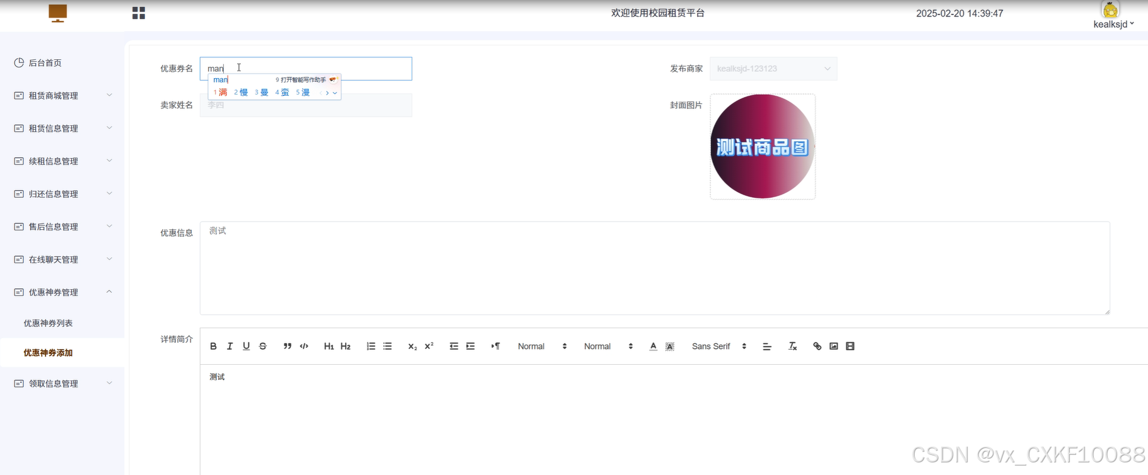Choose IME candidate 5 漫
This screenshot has width=1148, height=475.
303,93
